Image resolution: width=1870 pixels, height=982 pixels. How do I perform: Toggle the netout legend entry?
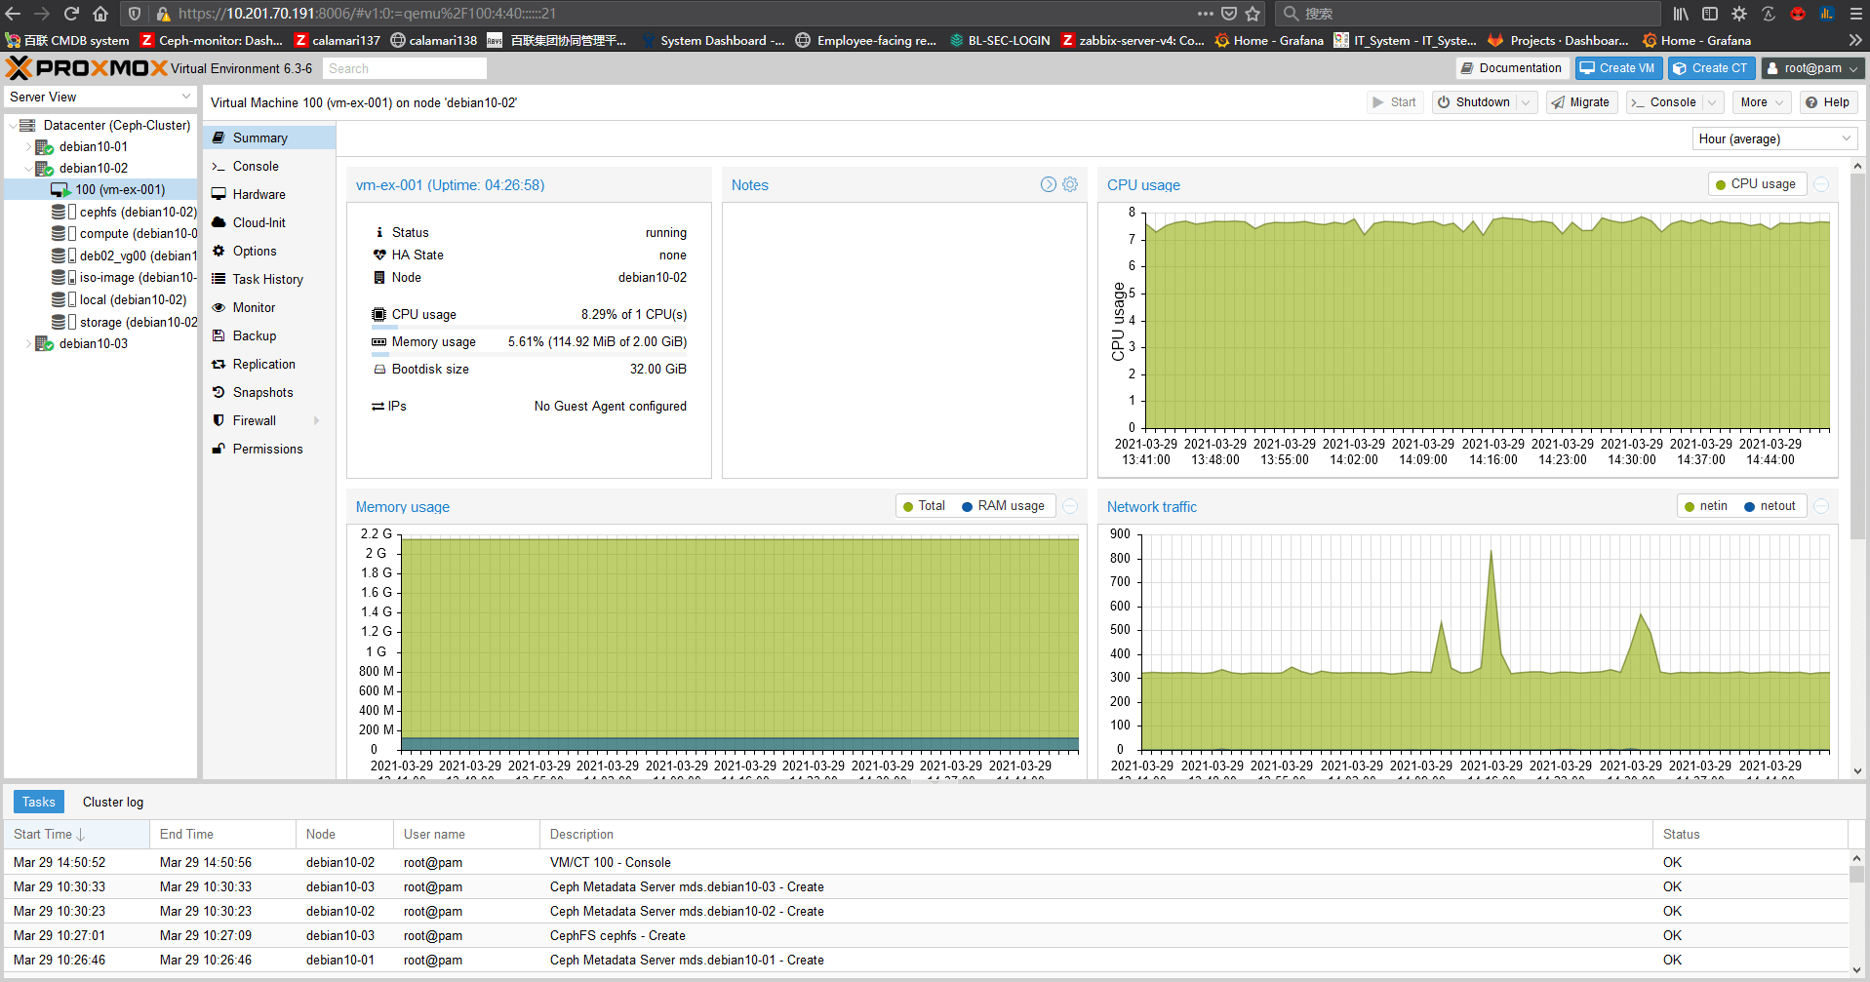point(1770,506)
